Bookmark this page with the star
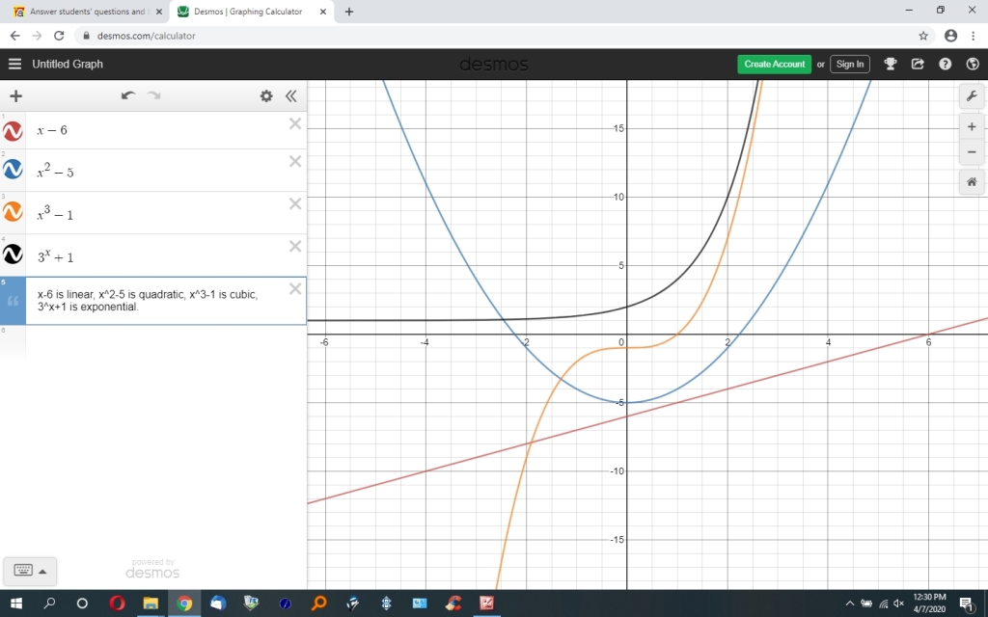988x617 pixels. [x=923, y=36]
